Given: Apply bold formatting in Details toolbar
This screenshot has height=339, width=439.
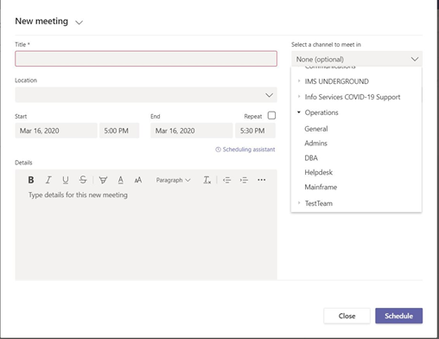Looking at the screenshot, I should 31,180.
